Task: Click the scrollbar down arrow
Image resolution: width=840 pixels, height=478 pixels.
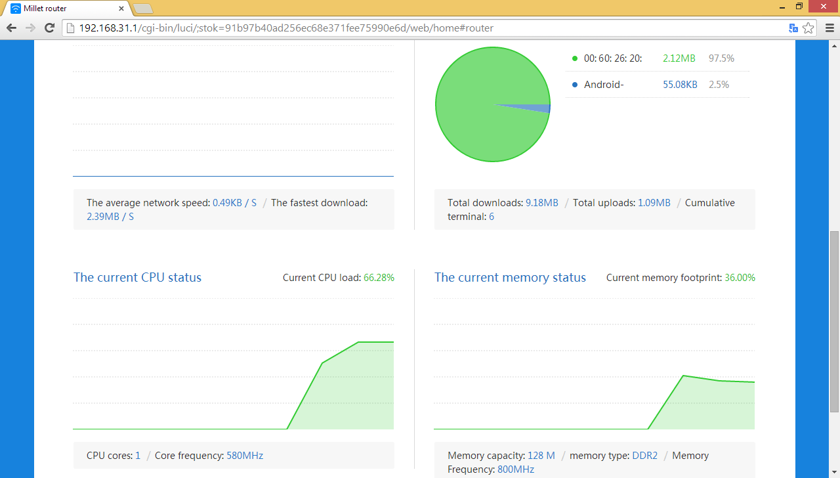Action: tap(834, 473)
